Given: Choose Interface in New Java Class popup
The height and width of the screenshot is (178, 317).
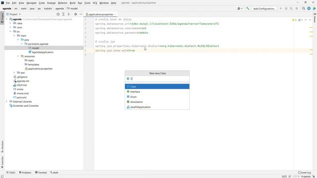Looking at the screenshot, I should click(x=157, y=91).
